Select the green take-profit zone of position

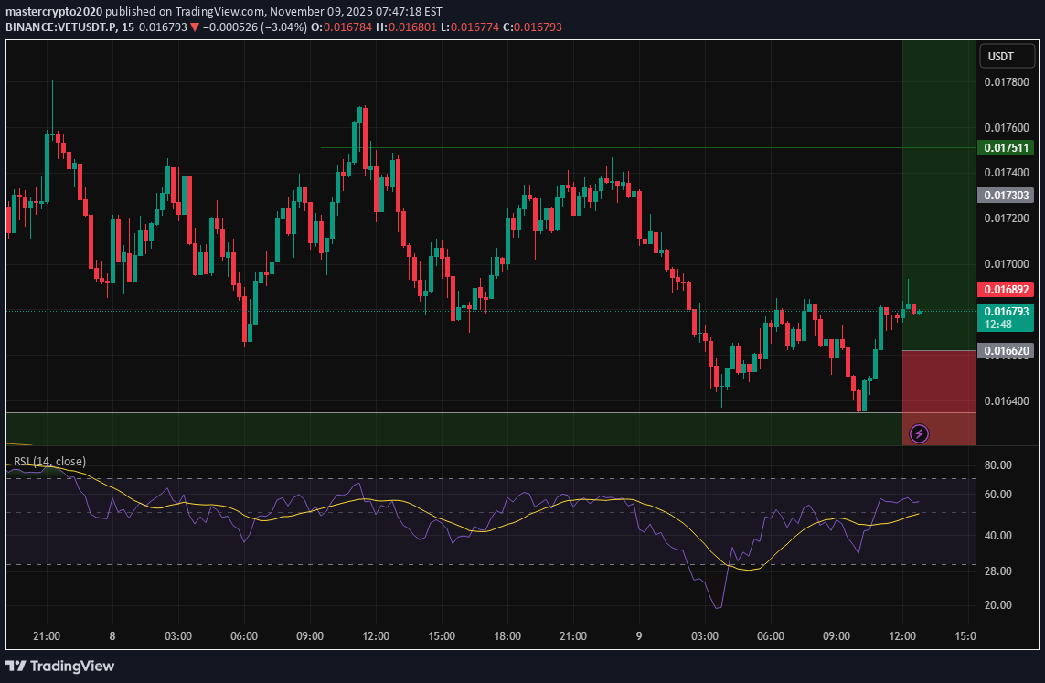tap(939, 192)
